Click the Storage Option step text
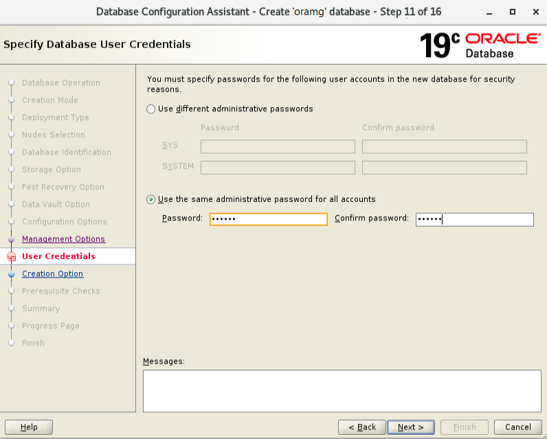 [x=52, y=170]
